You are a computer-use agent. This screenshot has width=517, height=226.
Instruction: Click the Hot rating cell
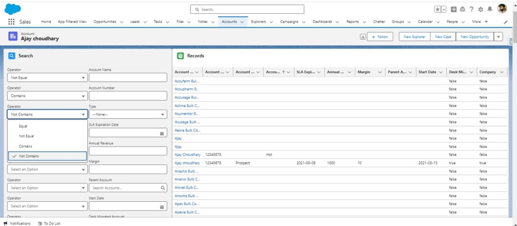269,155
